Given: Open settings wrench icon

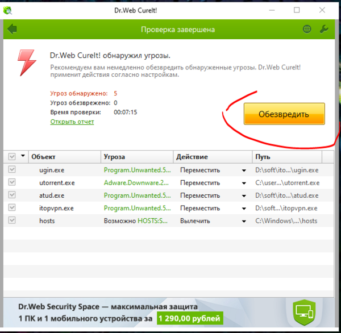Looking at the screenshot, I should [324, 29].
